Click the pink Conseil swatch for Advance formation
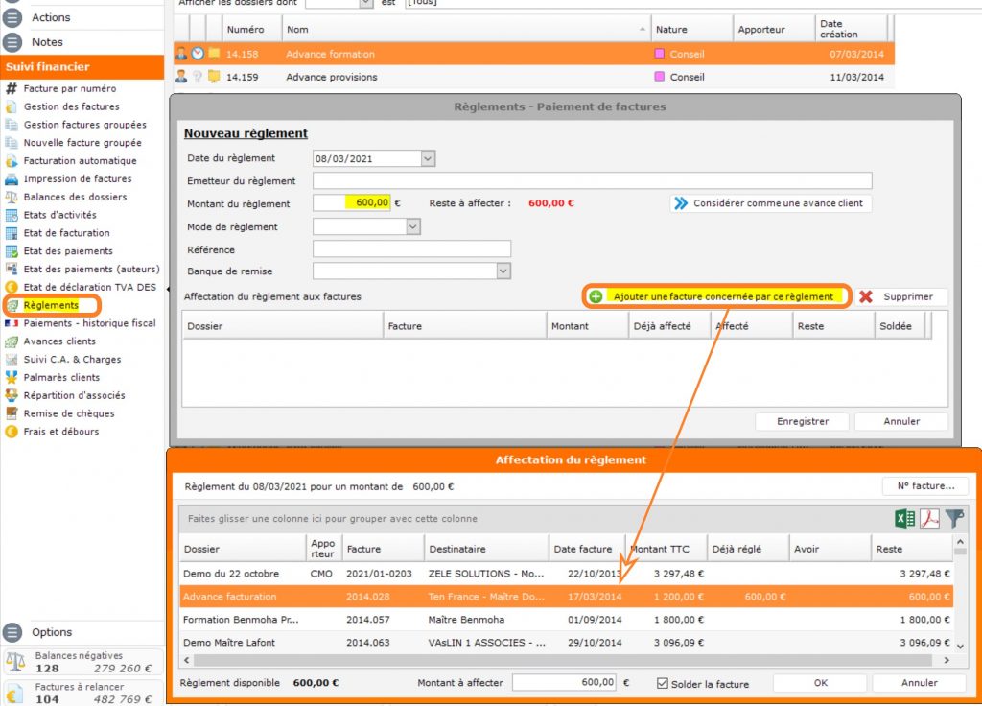This screenshot has width=982, height=706. (x=659, y=54)
